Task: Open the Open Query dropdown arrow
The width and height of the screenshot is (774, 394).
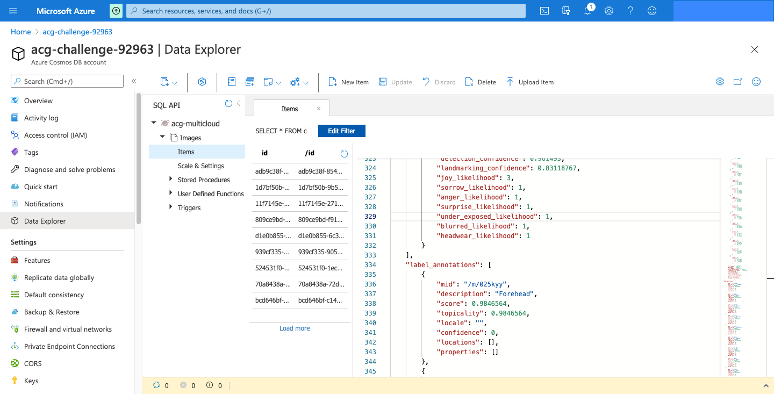Action: click(278, 83)
